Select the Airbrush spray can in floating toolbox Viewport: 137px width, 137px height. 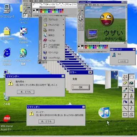125,102
